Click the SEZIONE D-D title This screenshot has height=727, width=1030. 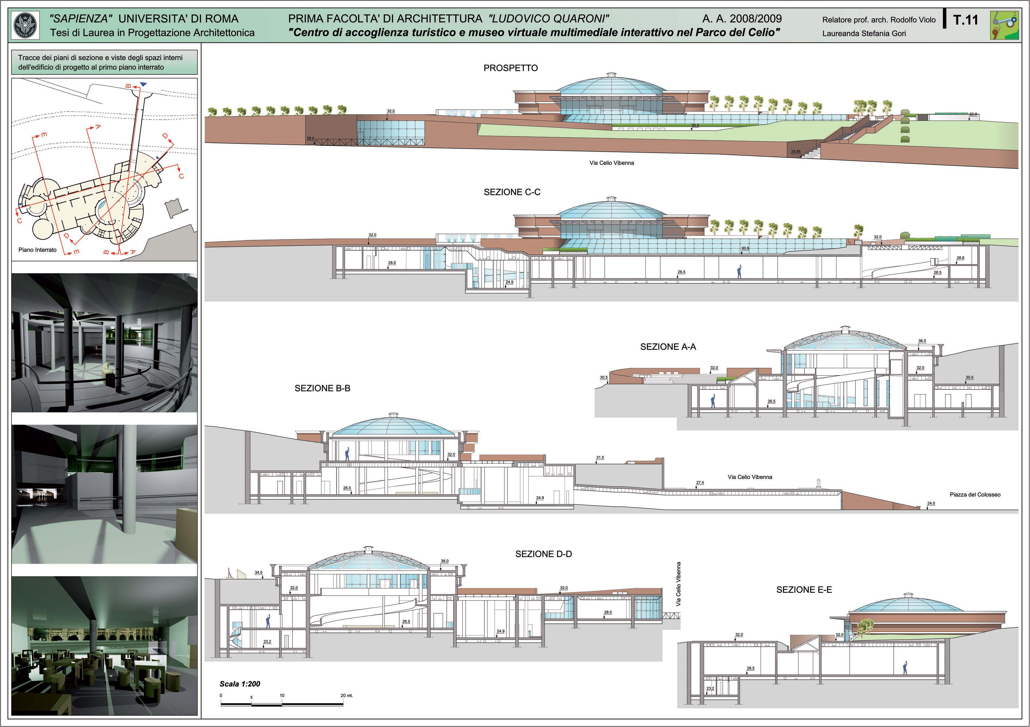[543, 554]
